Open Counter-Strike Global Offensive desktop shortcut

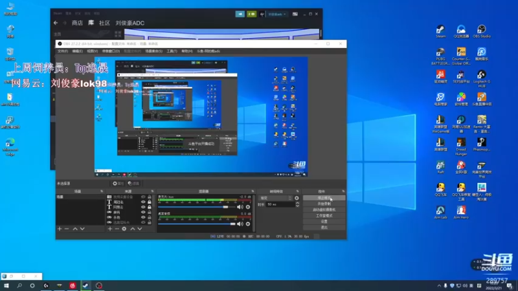click(x=461, y=56)
